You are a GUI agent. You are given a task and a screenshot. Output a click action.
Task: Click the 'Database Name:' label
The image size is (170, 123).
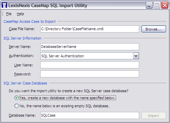tap(22, 115)
